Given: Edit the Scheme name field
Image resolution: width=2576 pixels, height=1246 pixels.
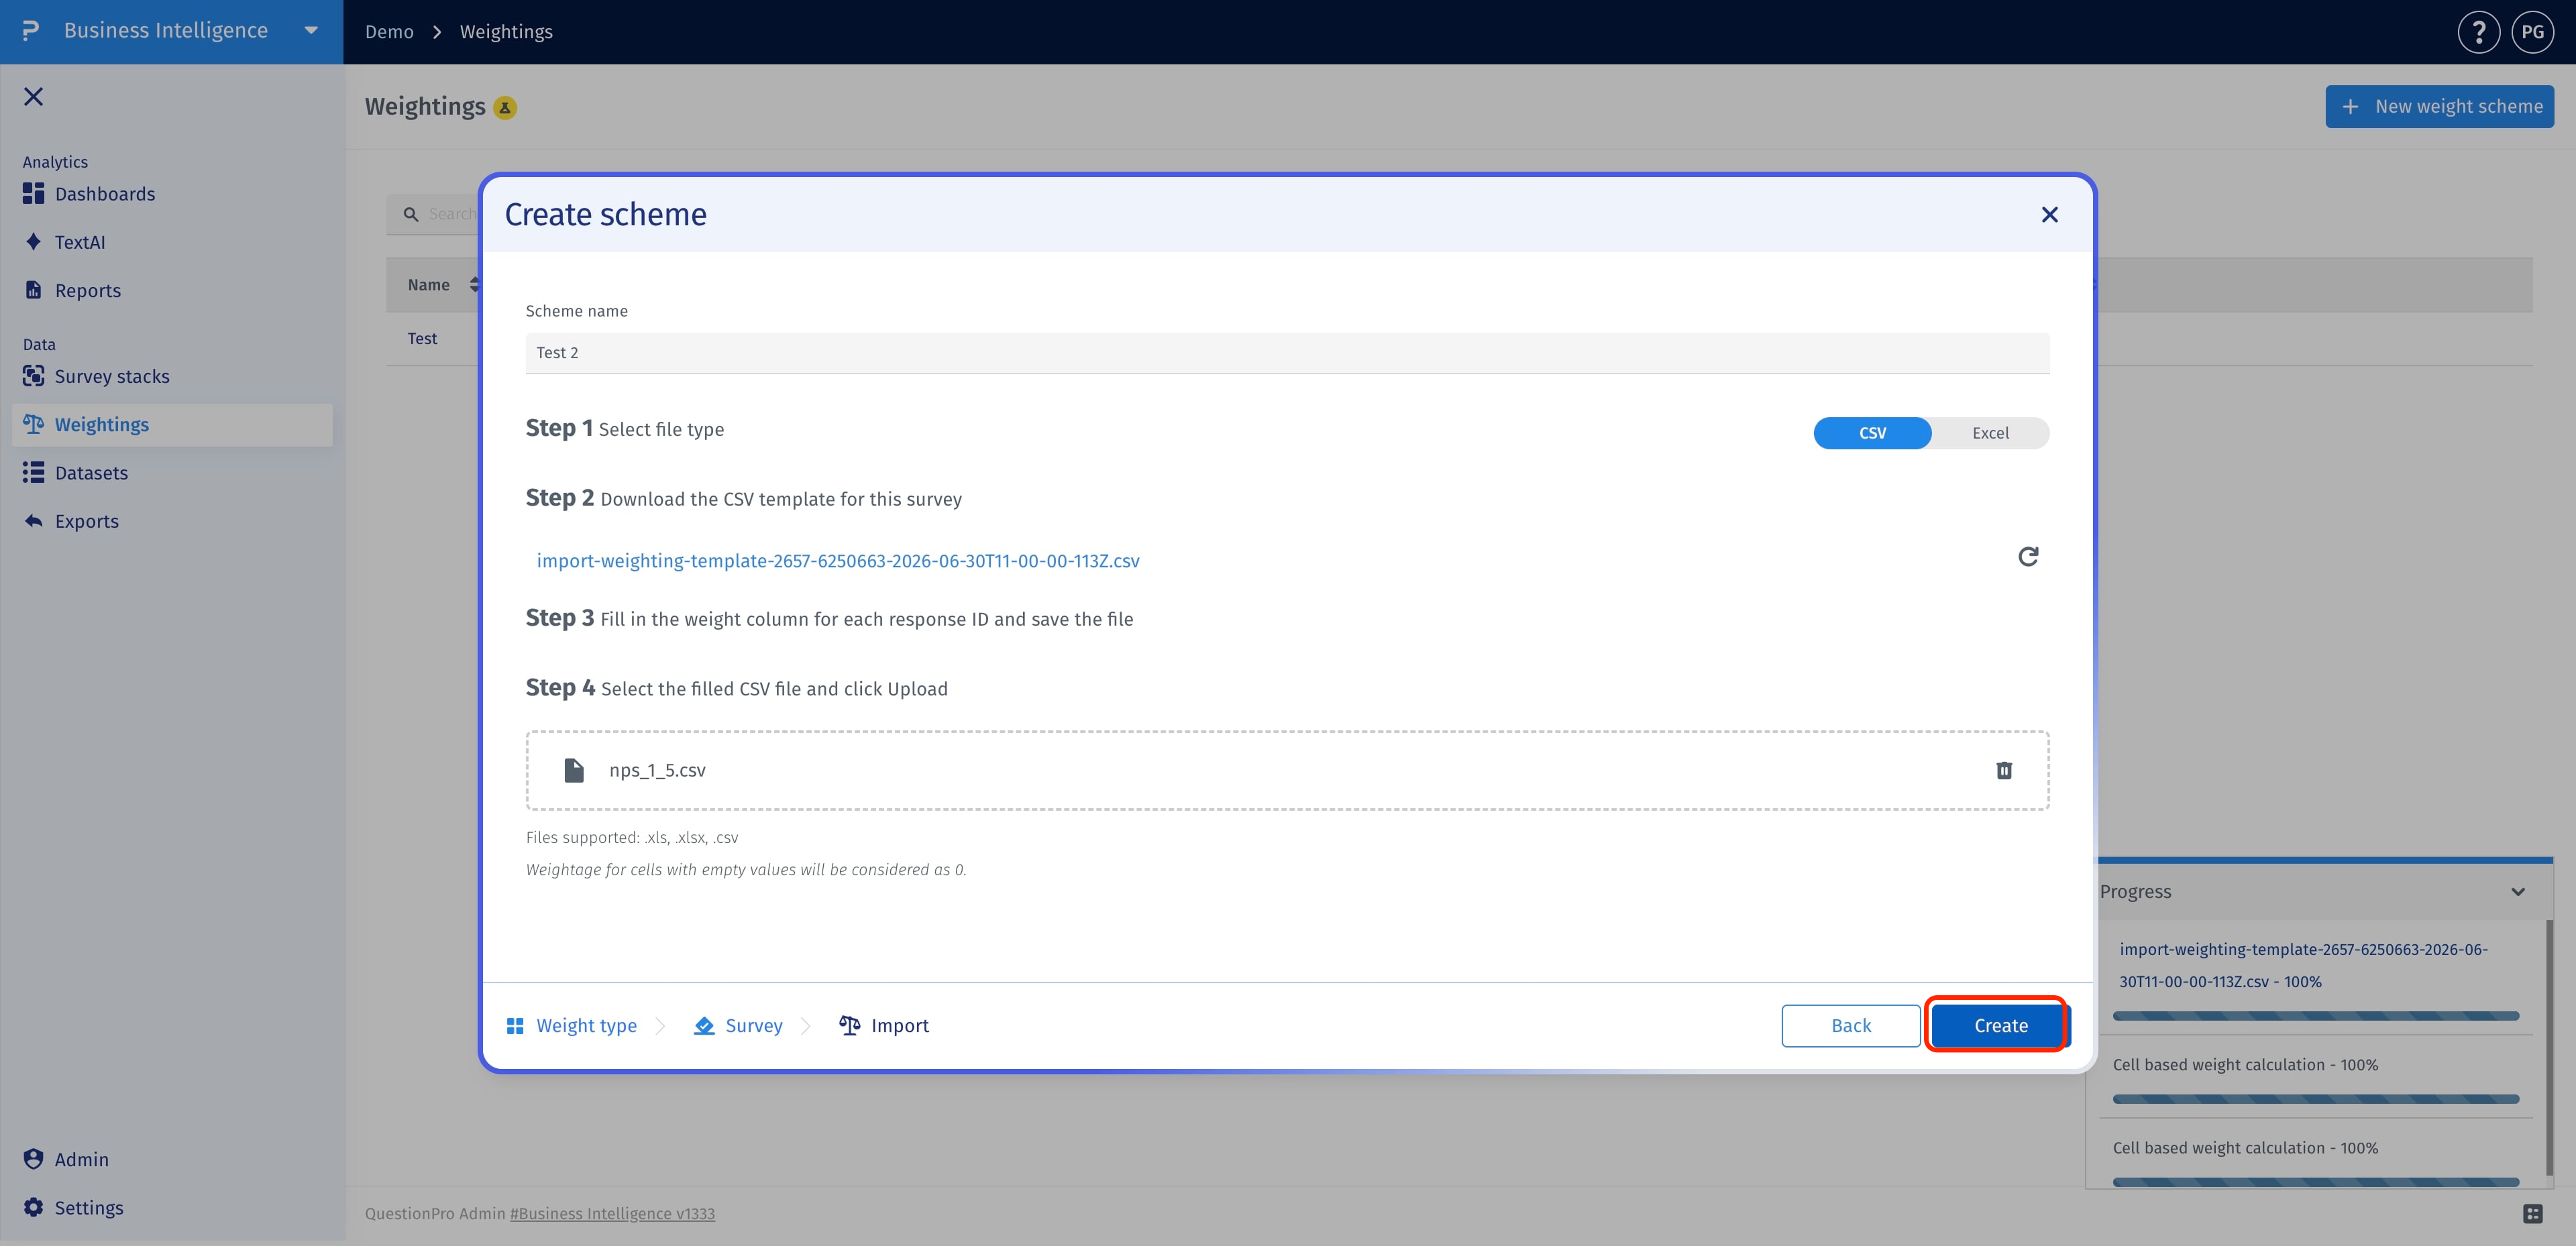Looking at the screenshot, I should click(1287, 352).
